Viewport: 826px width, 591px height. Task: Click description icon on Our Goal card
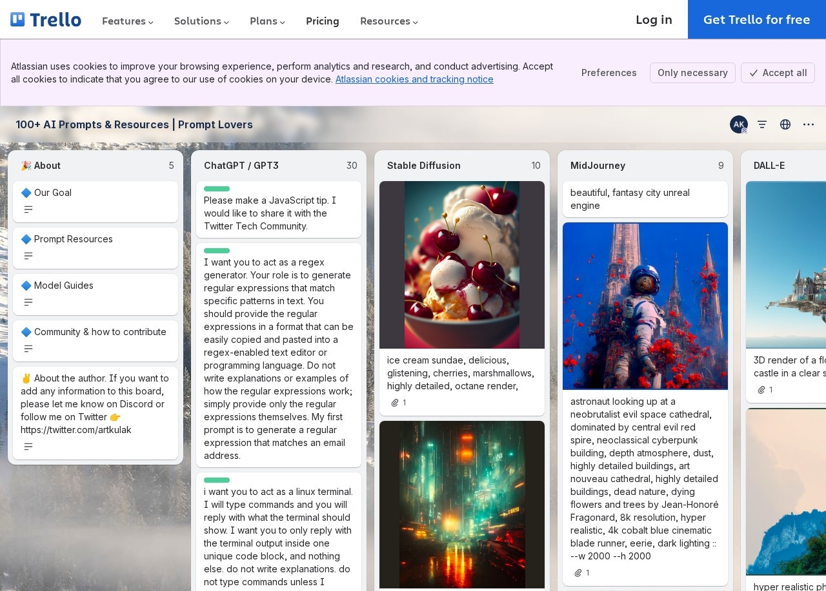[x=28, y=209]
